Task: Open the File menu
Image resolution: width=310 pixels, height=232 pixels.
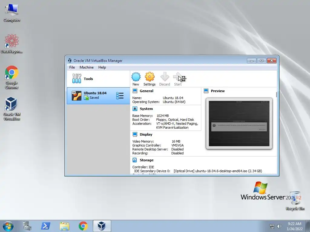Action: click(72, 67)
